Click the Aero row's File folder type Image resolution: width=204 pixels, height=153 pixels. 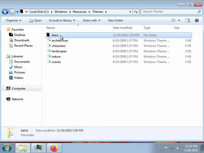tap(150, 35)
